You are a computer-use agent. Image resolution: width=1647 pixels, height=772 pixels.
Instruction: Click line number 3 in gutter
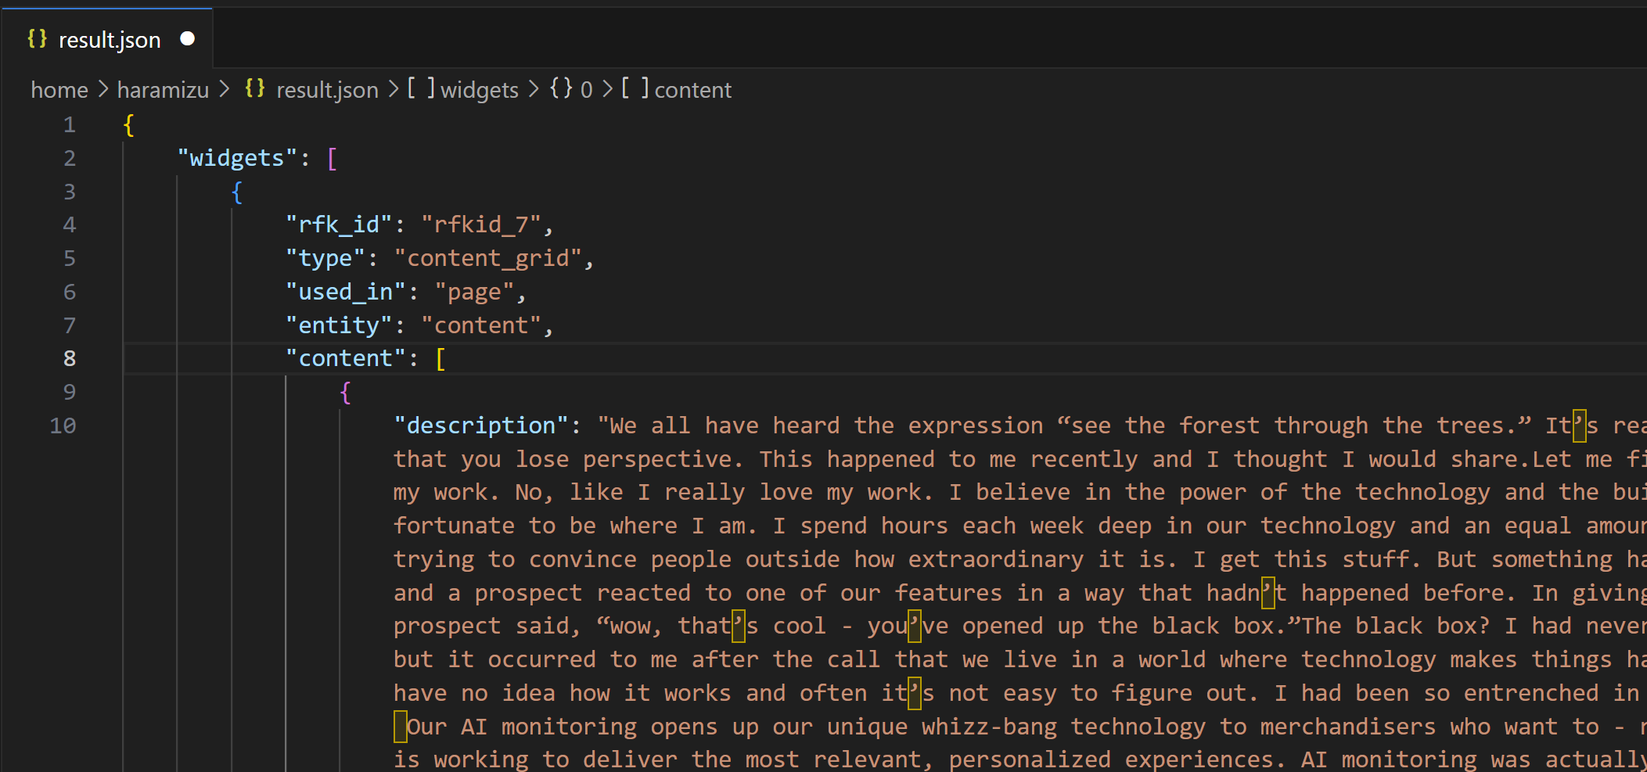(x=70, y=192)
